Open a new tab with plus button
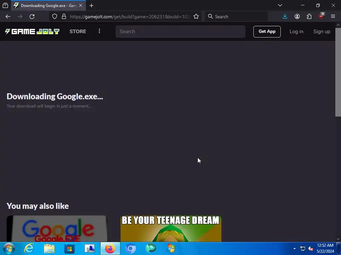Image resolution: width=341 pixels, height=255 pixels. tap(92, 5)
